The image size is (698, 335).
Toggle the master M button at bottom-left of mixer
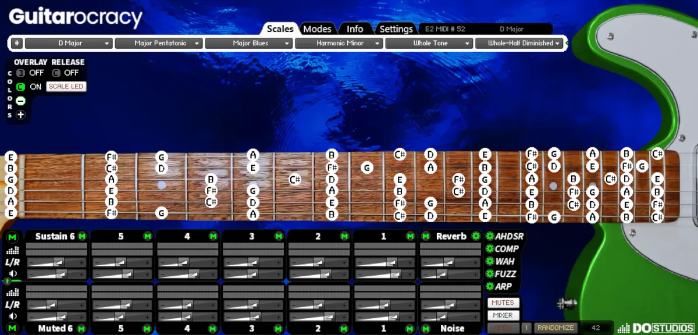[x=12, y=329]
